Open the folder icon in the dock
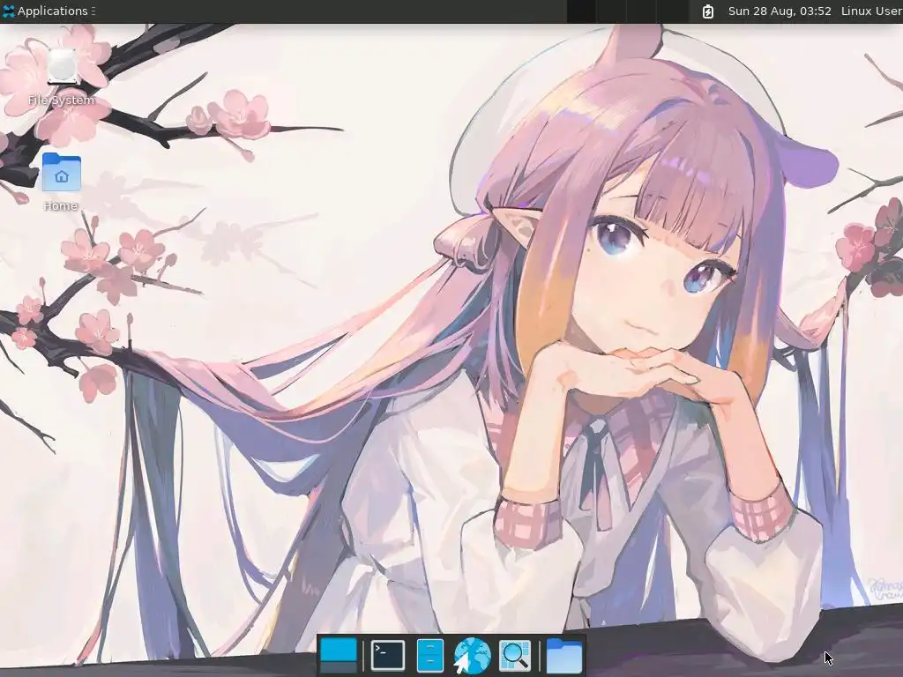The image size is (903, 677). 563,655
